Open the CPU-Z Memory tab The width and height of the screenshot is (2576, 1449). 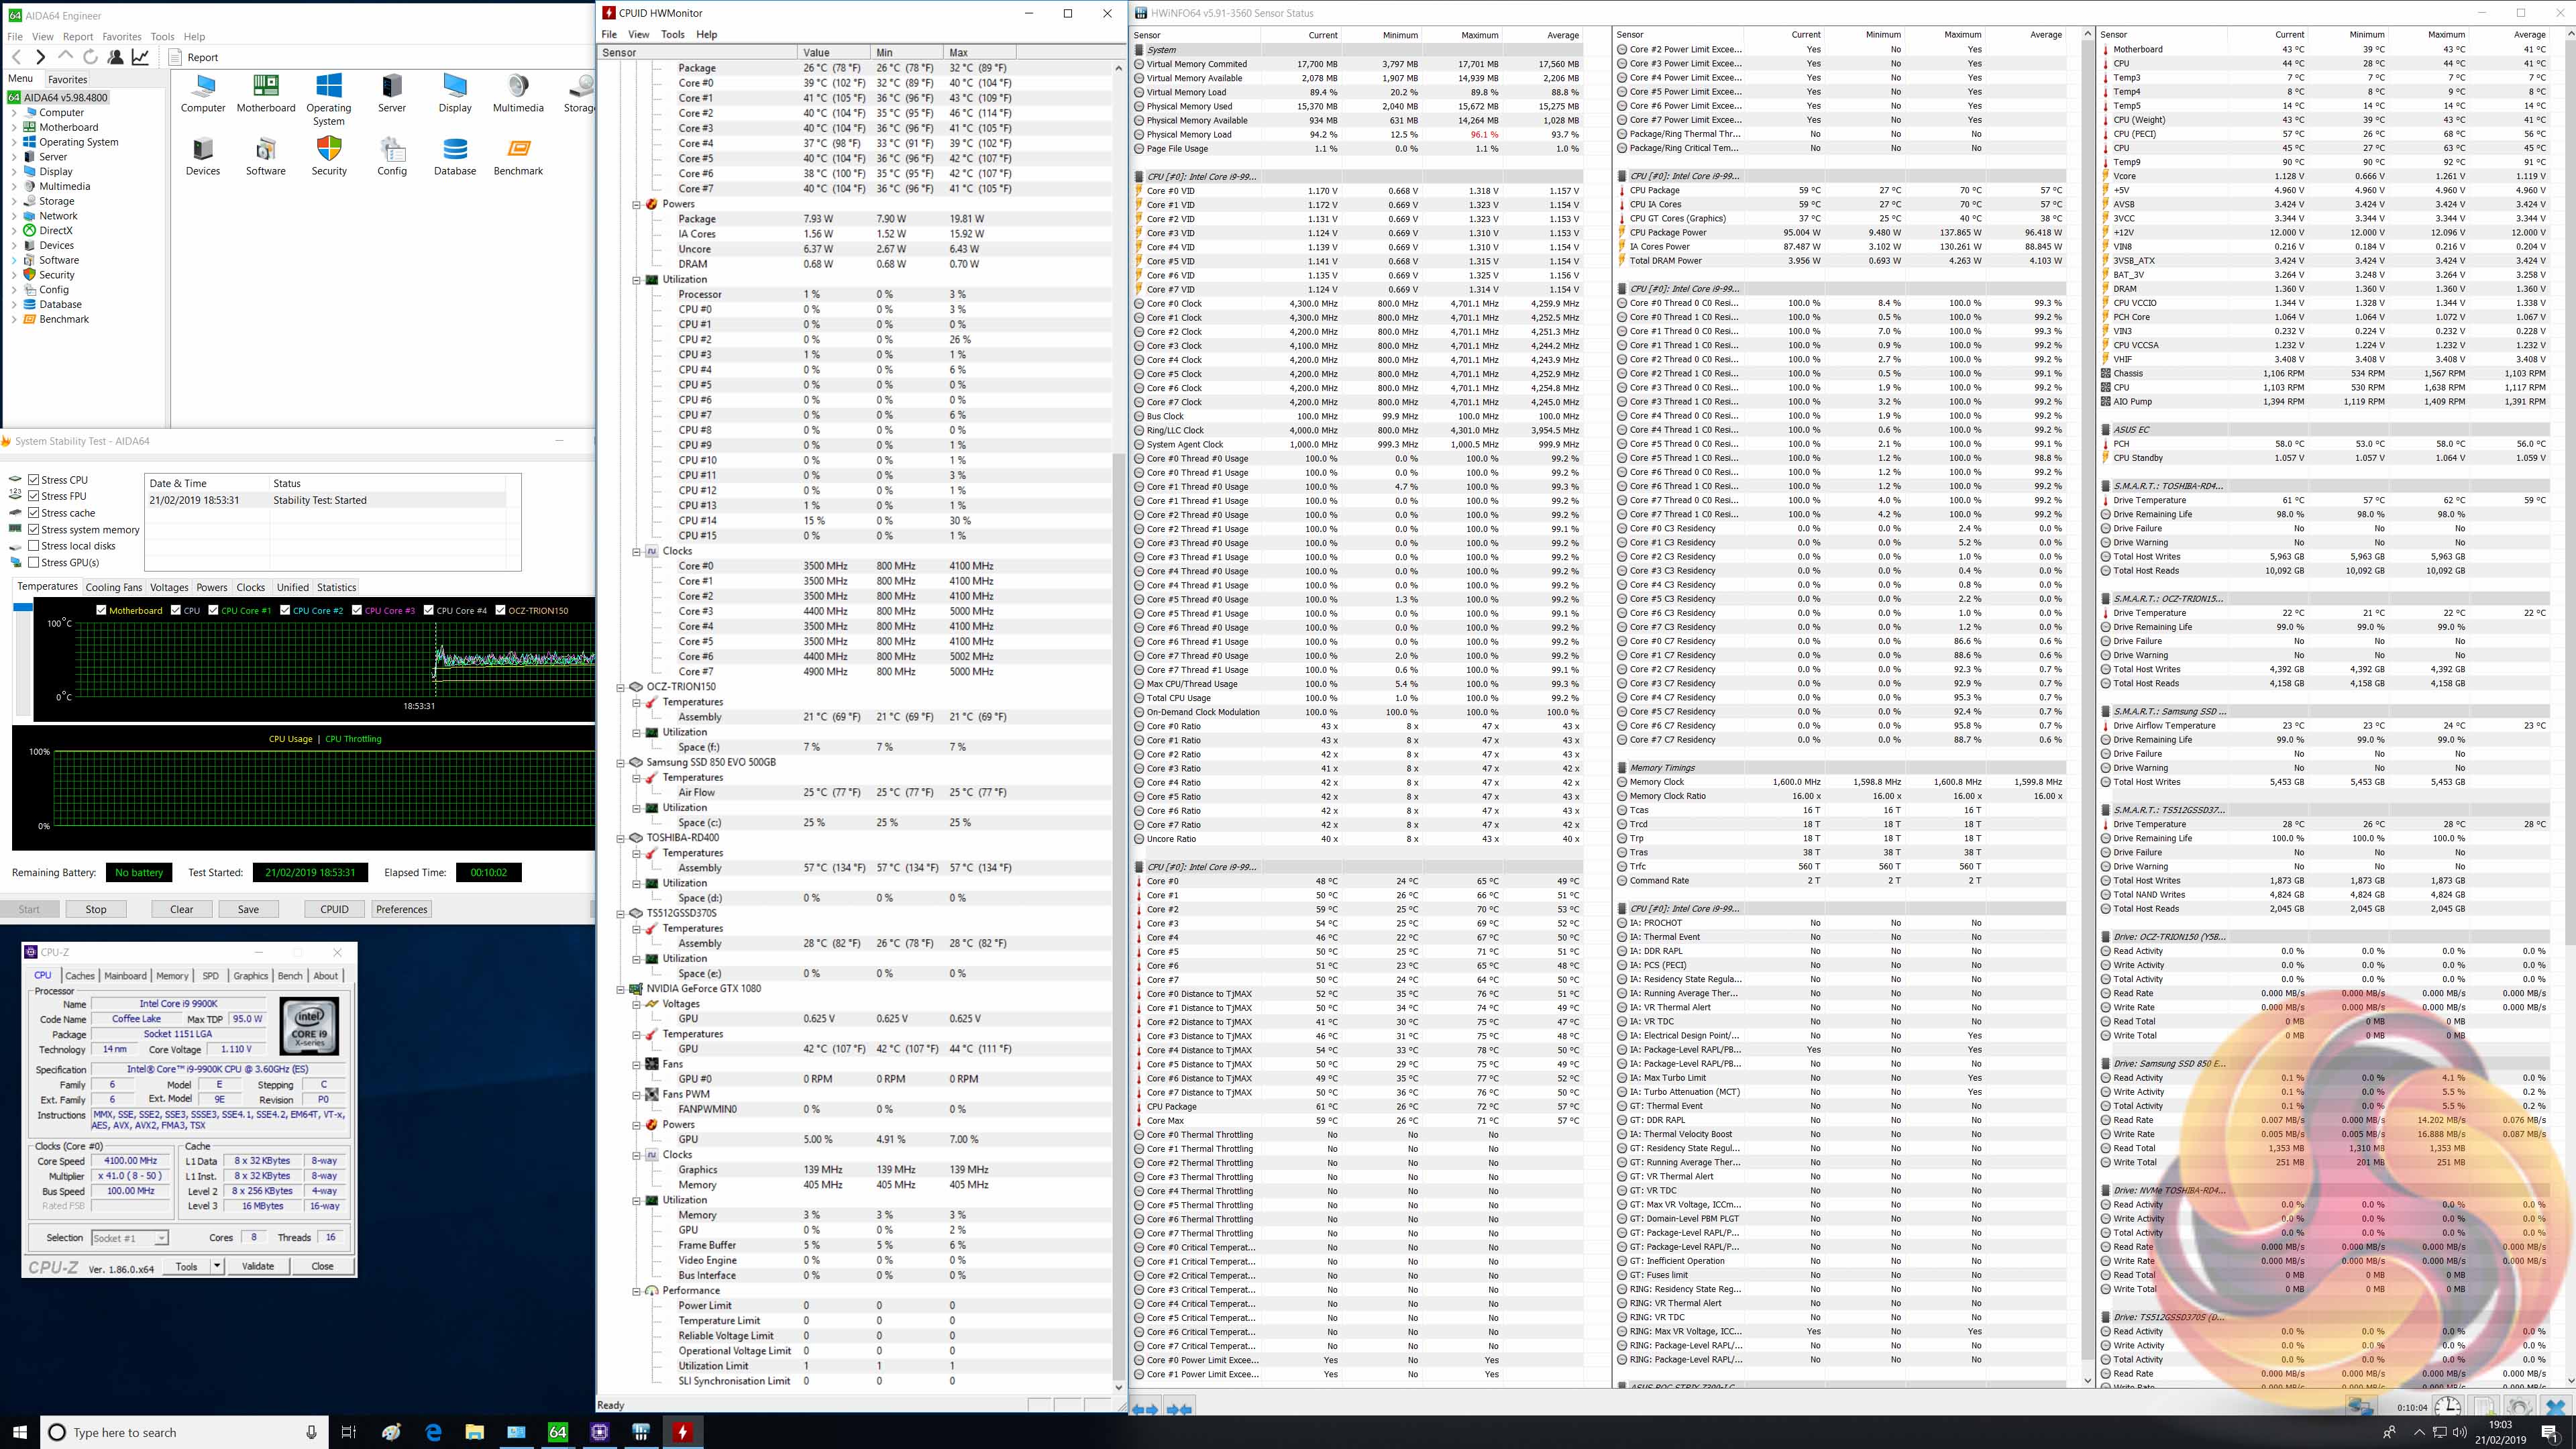click(172, 976)
